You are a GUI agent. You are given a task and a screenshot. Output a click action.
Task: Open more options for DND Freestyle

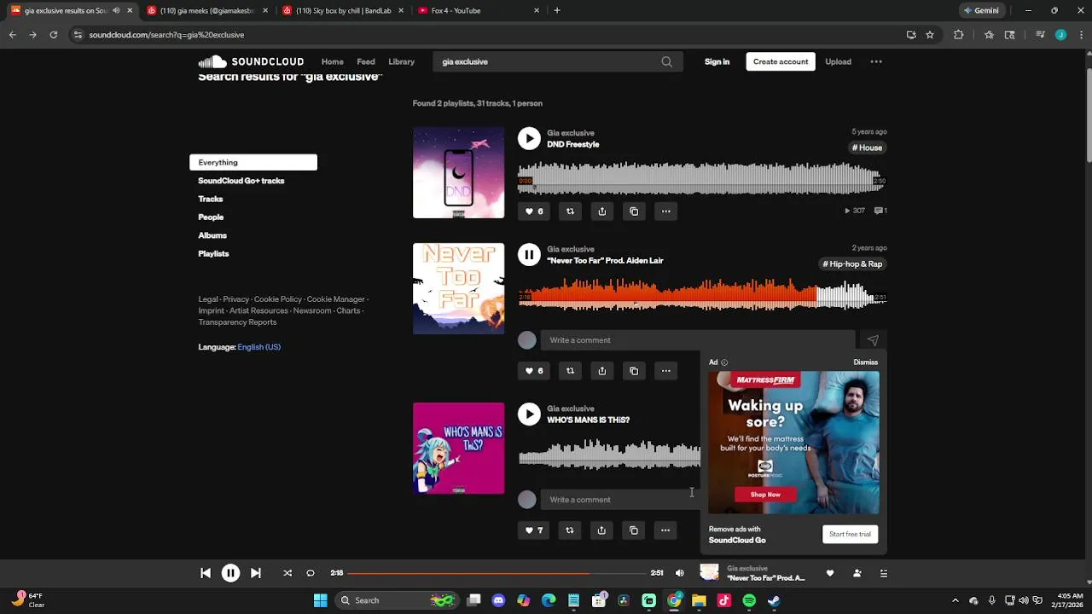click(x=665, y=211)
